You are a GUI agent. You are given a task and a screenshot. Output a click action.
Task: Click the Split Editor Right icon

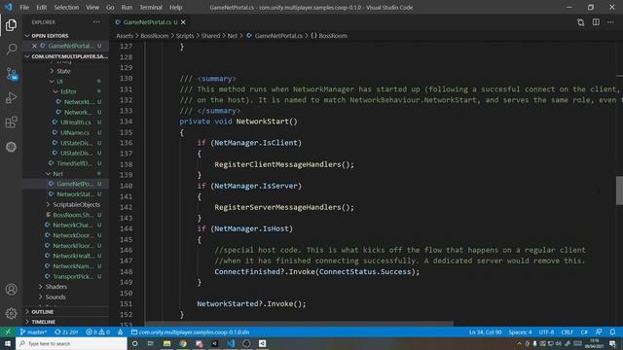596,22
